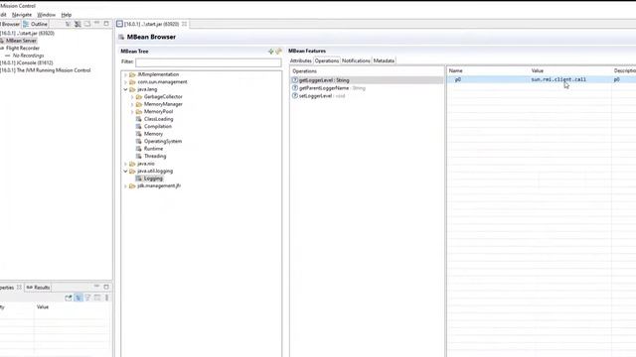636x357 pixels.
Task: Expand the GarbageCollector folder
Action: click(132, 97)
